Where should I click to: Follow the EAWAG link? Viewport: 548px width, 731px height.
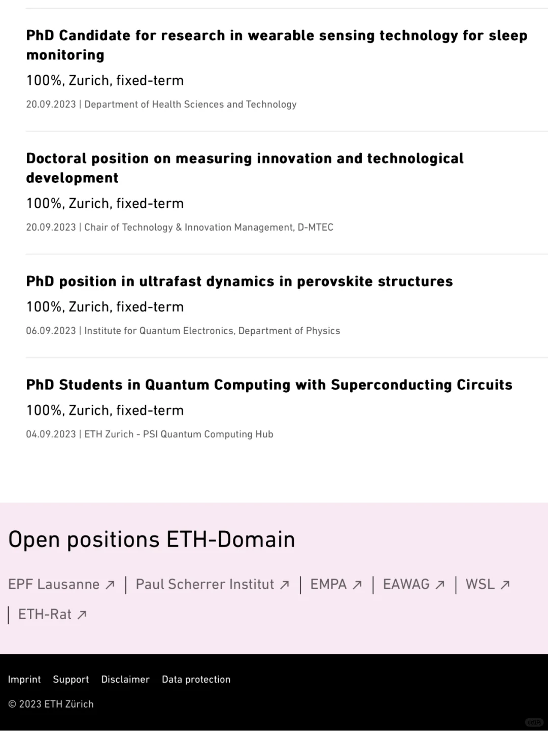[406, 584]
